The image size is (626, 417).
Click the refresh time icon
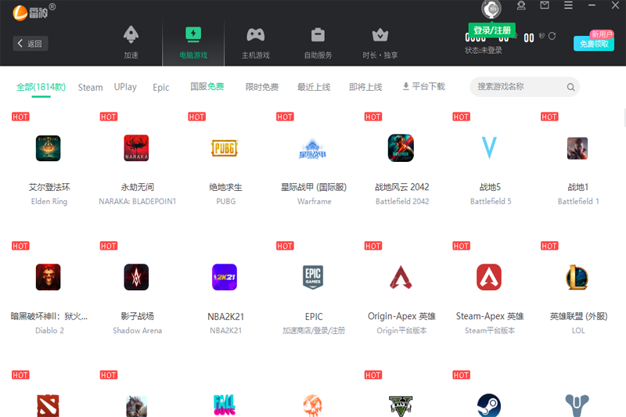tap(552, 36)
